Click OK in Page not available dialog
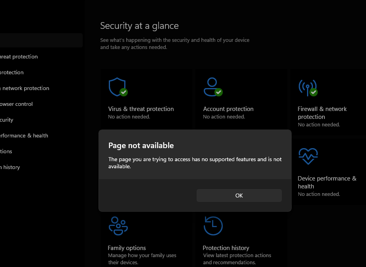This screenshot has height=267, width=366. coord(239,196)
